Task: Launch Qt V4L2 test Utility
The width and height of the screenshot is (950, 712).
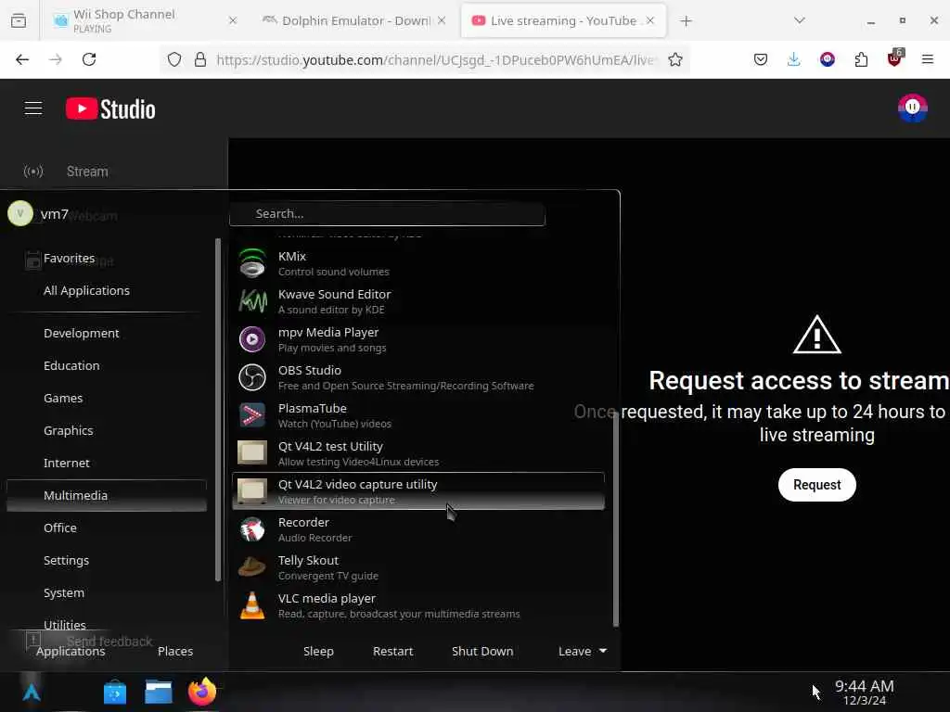Action: [x=418, y=453]
